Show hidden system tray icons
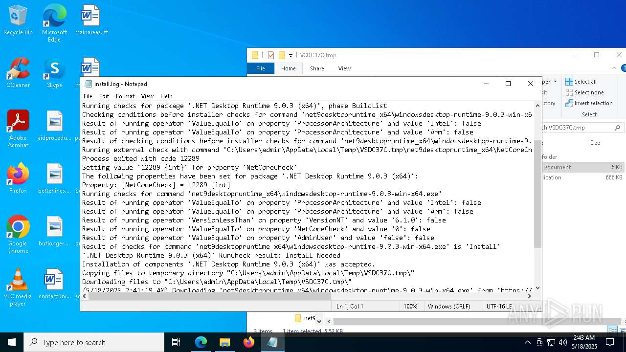Image resolution: width=626 pixels, height=352 pixels. (527, 342)
